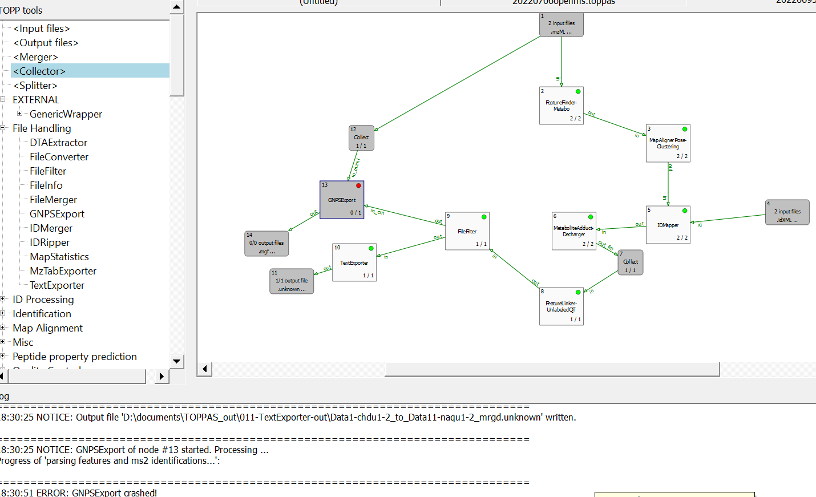The height and width of the screenshot is (497, 816).
Task: Select the IDMapper node 5
Action: click(x=668, y=225)
